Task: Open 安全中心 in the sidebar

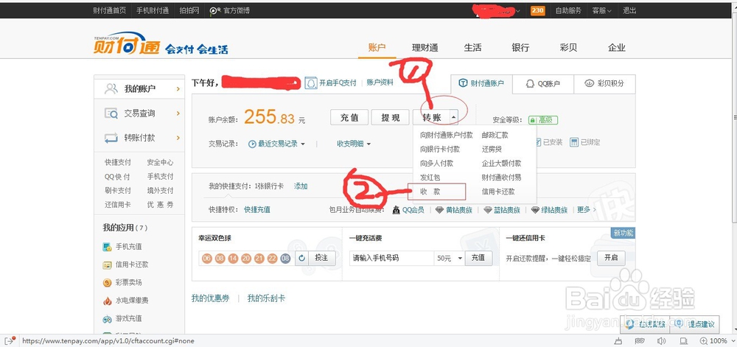Action: (x=160, y=163)
